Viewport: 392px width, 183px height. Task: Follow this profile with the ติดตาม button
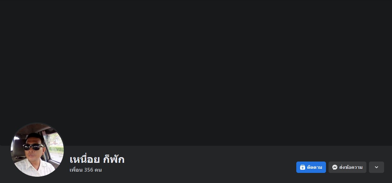(311, 167)
